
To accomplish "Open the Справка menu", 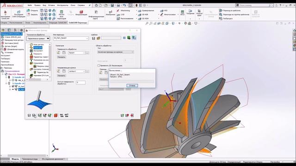I will (x=81, y=5).
